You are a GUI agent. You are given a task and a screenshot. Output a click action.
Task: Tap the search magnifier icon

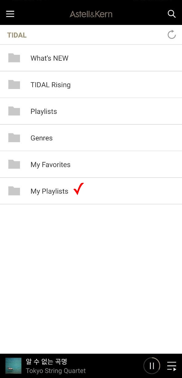click(x=172, y=14)
